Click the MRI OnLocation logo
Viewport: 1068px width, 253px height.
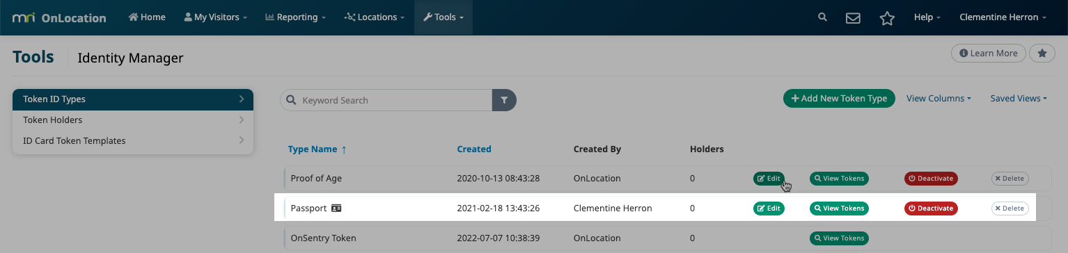[x=59, y=17]
